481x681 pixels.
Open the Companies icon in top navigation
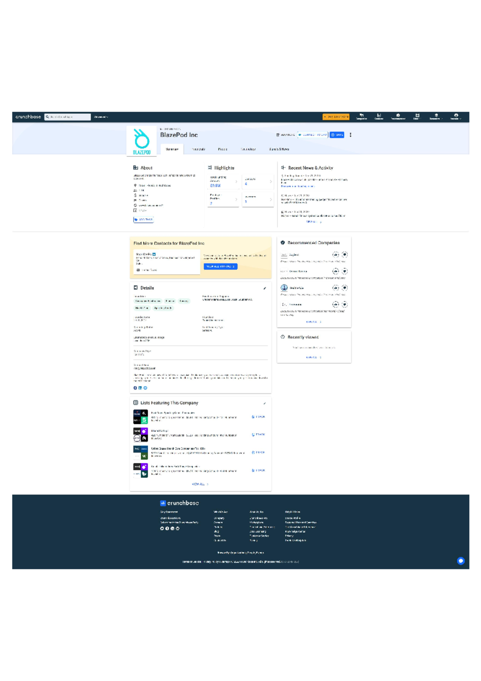(x=361, y=117)
